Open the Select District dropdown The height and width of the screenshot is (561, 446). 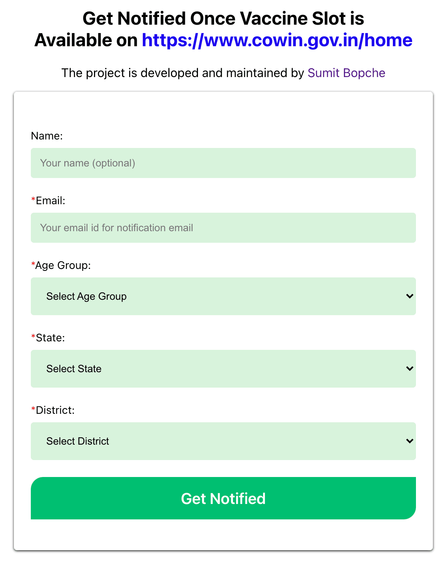pyautogui.click(x=223, y=441)
